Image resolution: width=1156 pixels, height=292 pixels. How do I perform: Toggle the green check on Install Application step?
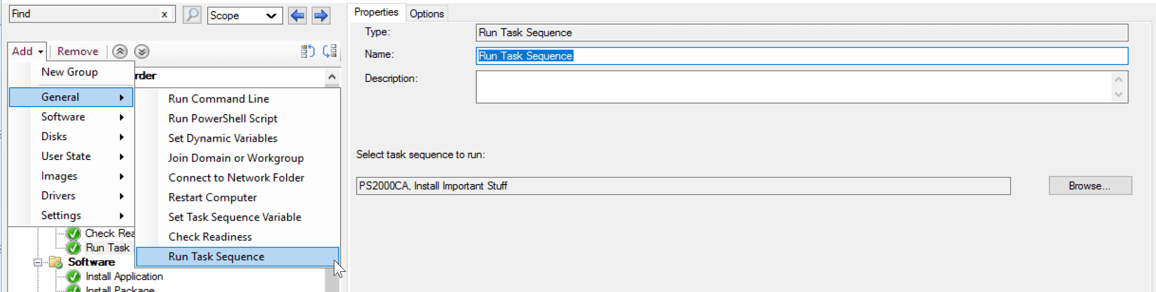click(73, 277)
